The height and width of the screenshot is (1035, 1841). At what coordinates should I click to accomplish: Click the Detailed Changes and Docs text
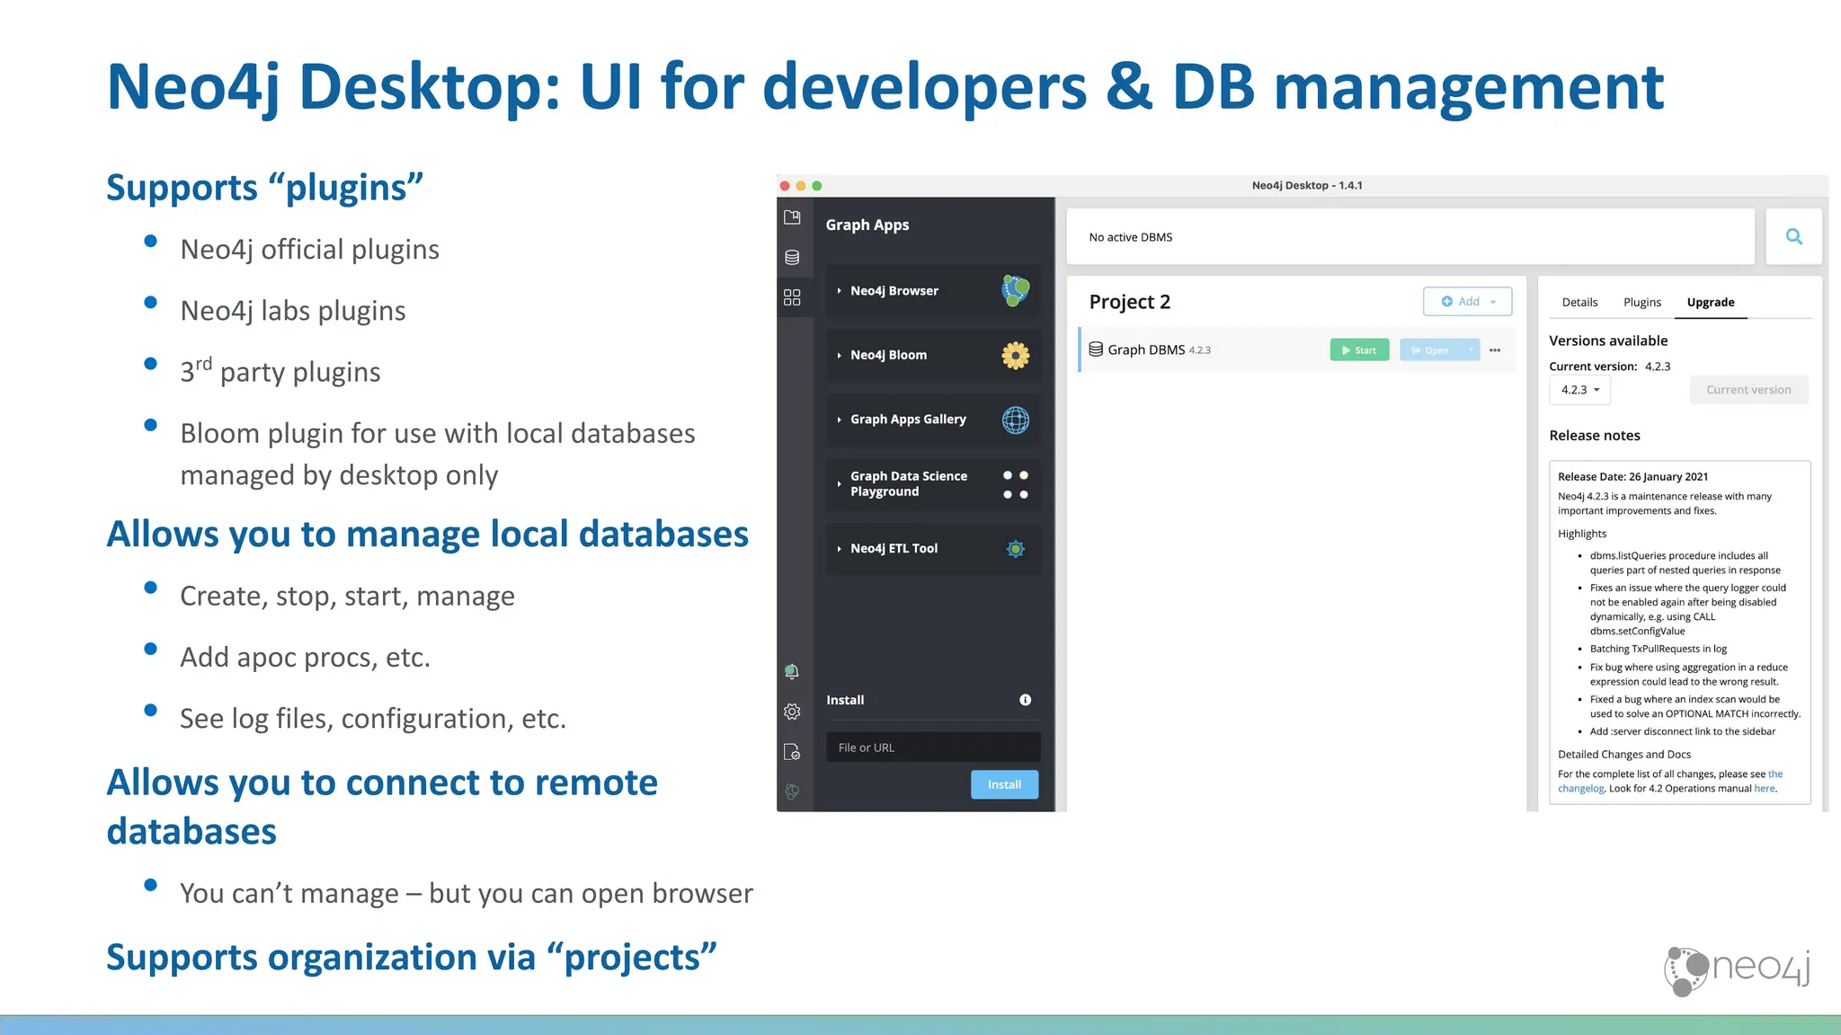[x=1624, y=755]
